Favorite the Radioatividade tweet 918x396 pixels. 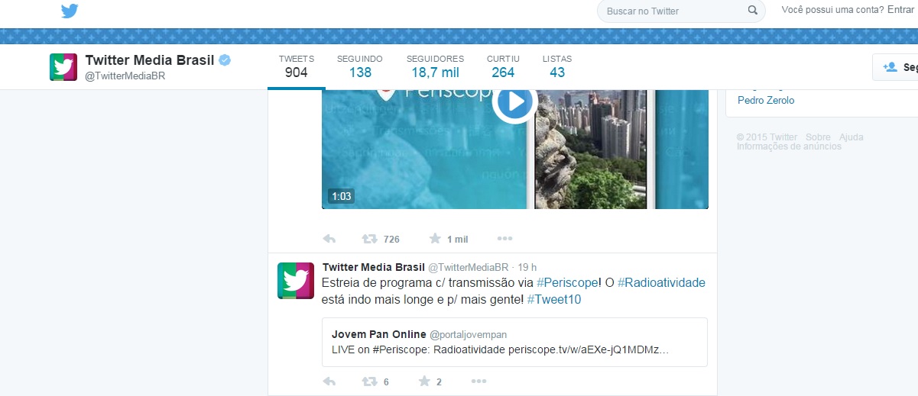424,382
